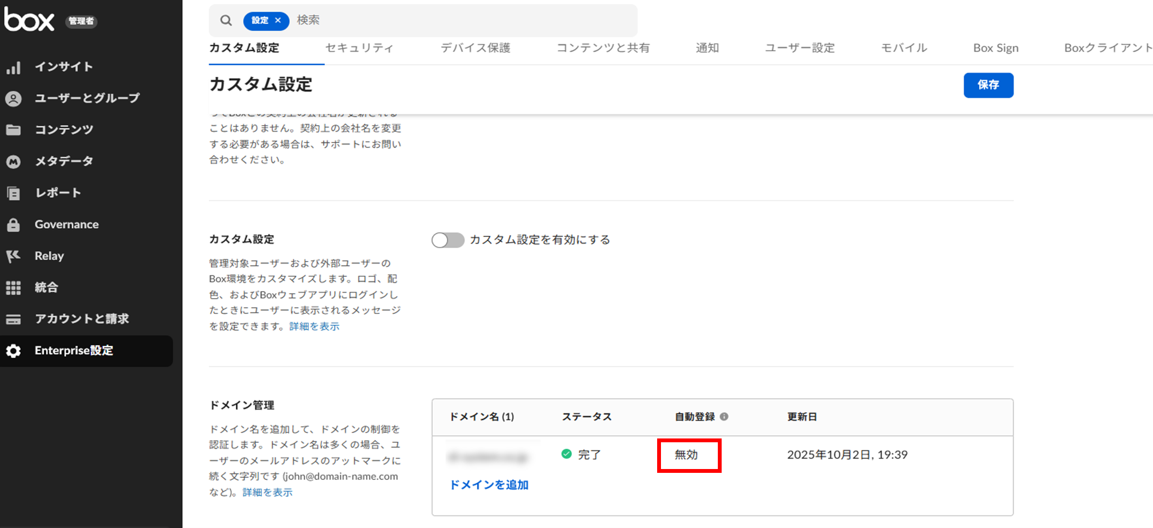Click the Governance lock icon

[x=14, y=225]
